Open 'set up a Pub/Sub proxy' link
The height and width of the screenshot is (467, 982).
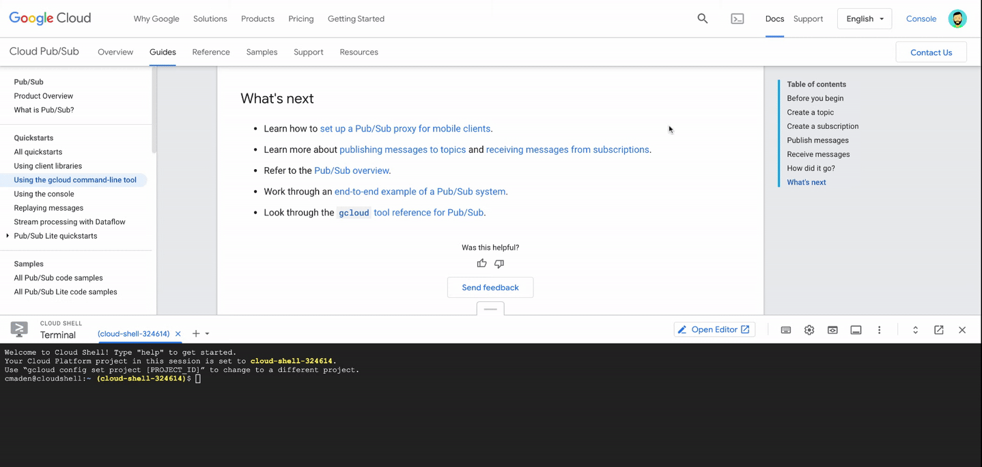click(x=405, y=129)
